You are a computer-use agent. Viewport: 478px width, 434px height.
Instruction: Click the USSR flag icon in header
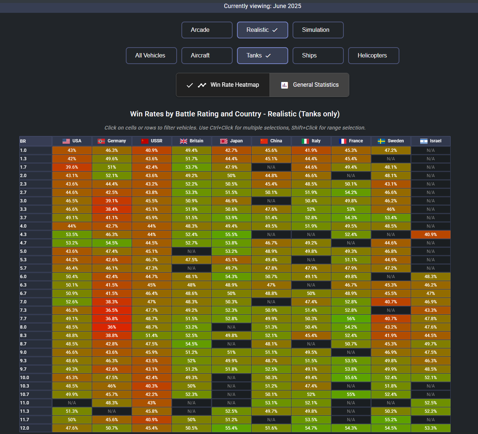point(145,141)
